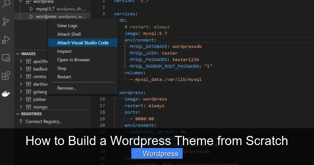Viewport: 314px width, 165px height.
Task: Open the Remote Explorer view
Action: tap(6, 58)
